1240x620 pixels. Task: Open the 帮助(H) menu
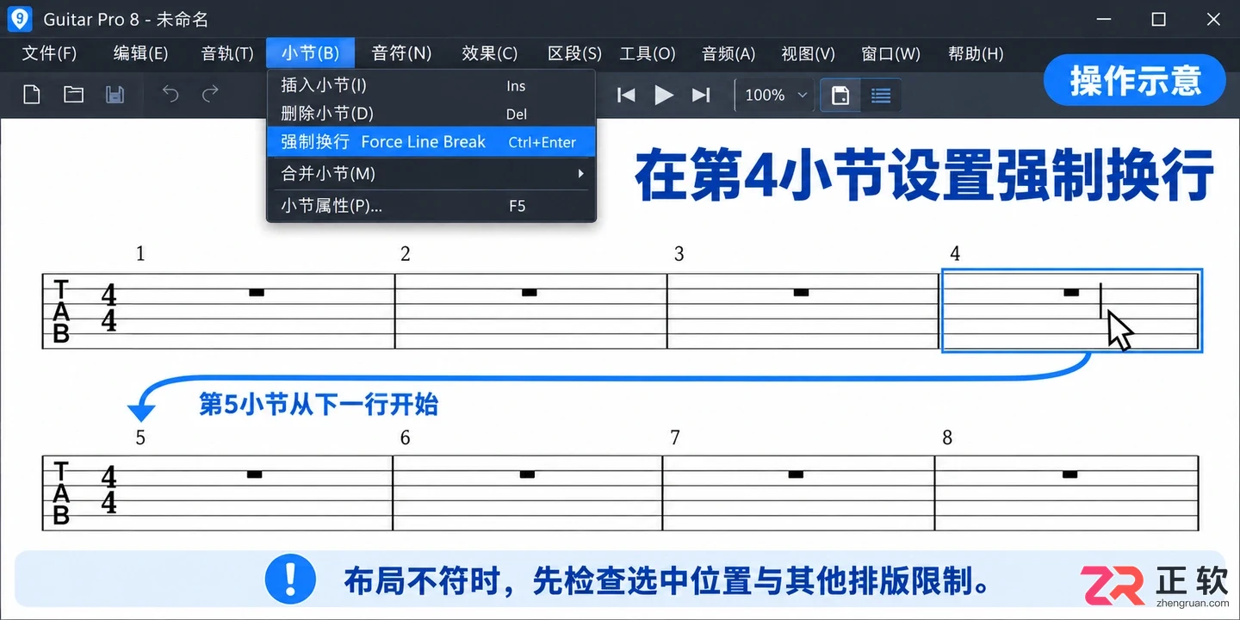(x=976, y=53)
